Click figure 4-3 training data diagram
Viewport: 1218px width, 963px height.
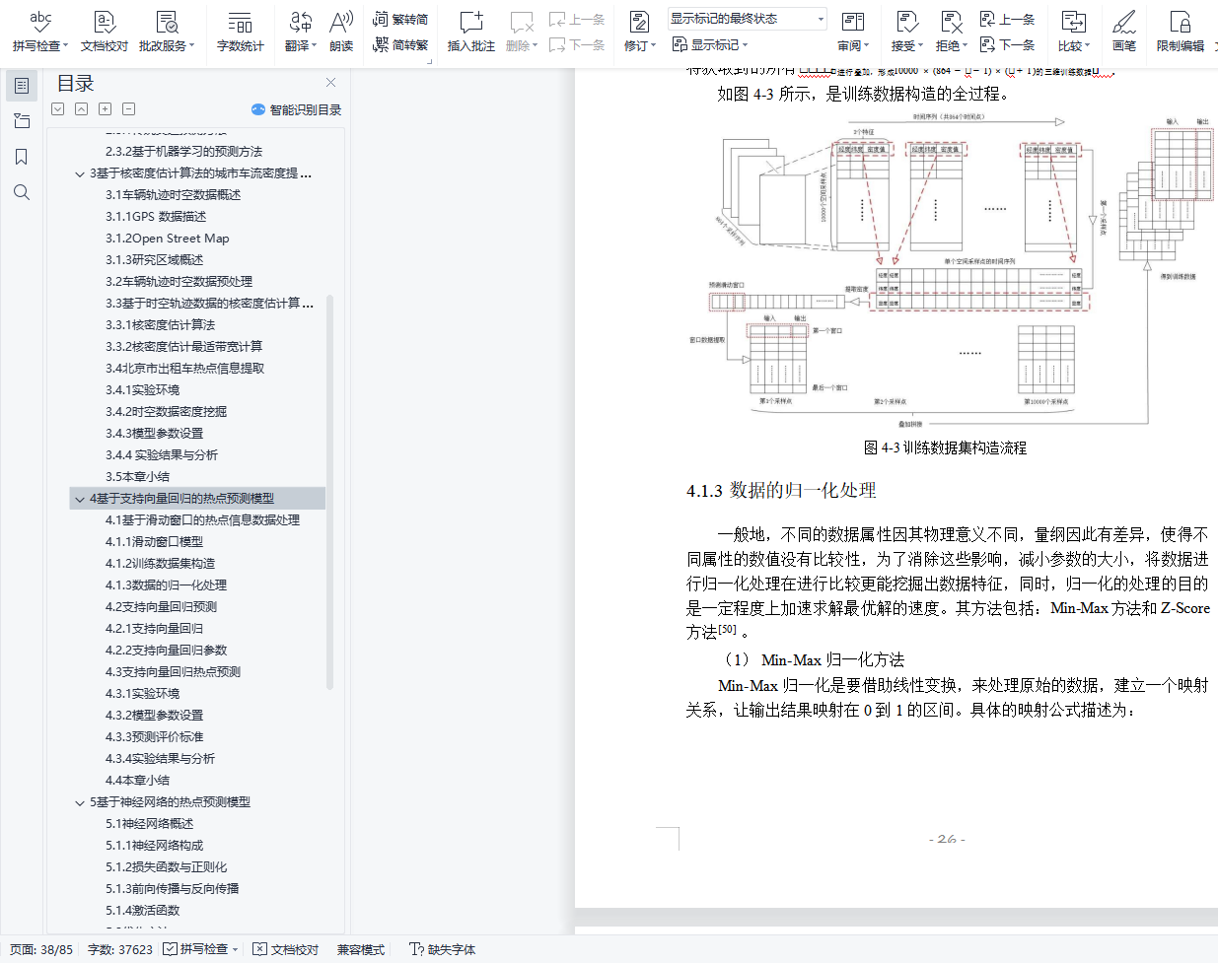(x=950, y=272)
